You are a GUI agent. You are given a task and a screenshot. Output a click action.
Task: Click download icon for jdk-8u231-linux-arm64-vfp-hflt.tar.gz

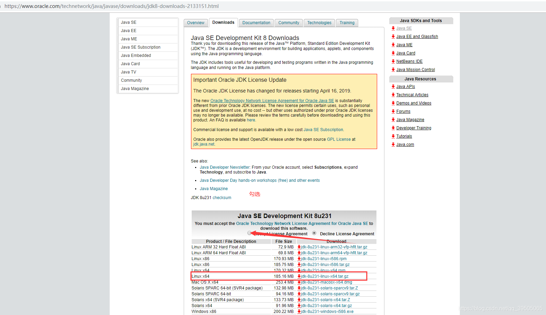(299, 253)
